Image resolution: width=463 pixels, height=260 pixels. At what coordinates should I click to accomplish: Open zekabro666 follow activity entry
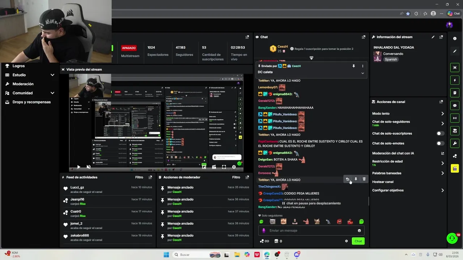click(108, 238)
